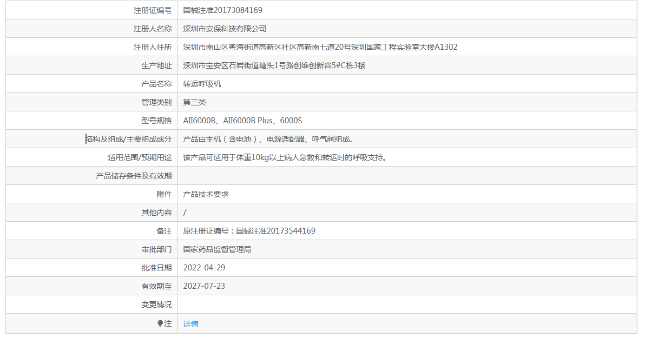Select product name 转运呼吸机
The width and height of the screenshot is (645, 338).
[x=202, y=84]
